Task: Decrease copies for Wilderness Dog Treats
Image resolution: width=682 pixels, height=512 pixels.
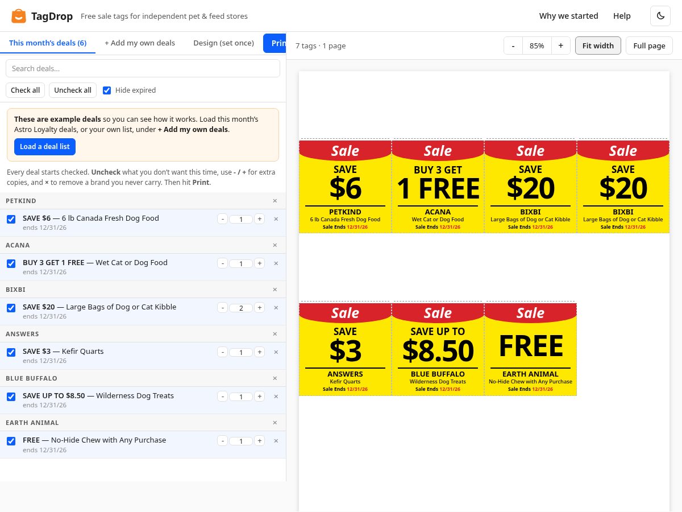Action: [x=223, y=397]
